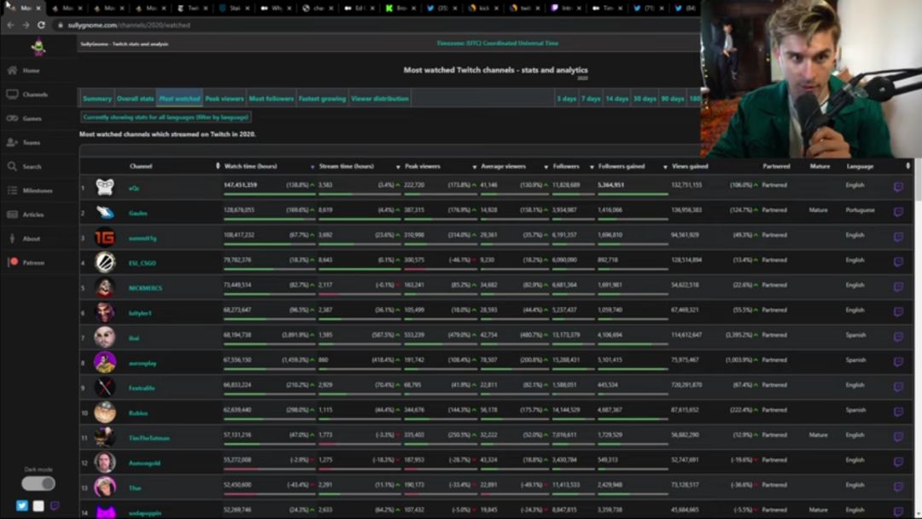The image size is (922, 519).
Task: Click the summit1g 1G avatar
Action: pos(105,237)
